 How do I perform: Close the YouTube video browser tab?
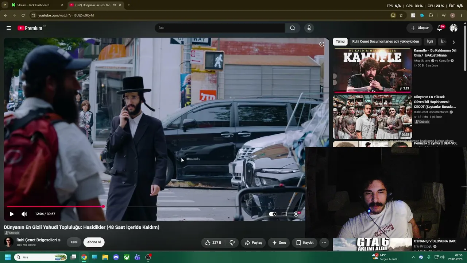coord(120,5)
